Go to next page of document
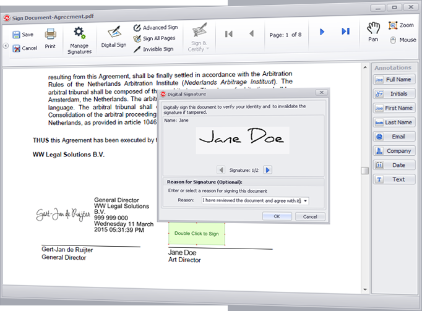Screen dimensions: 422x311 click(x=322, y=32)
